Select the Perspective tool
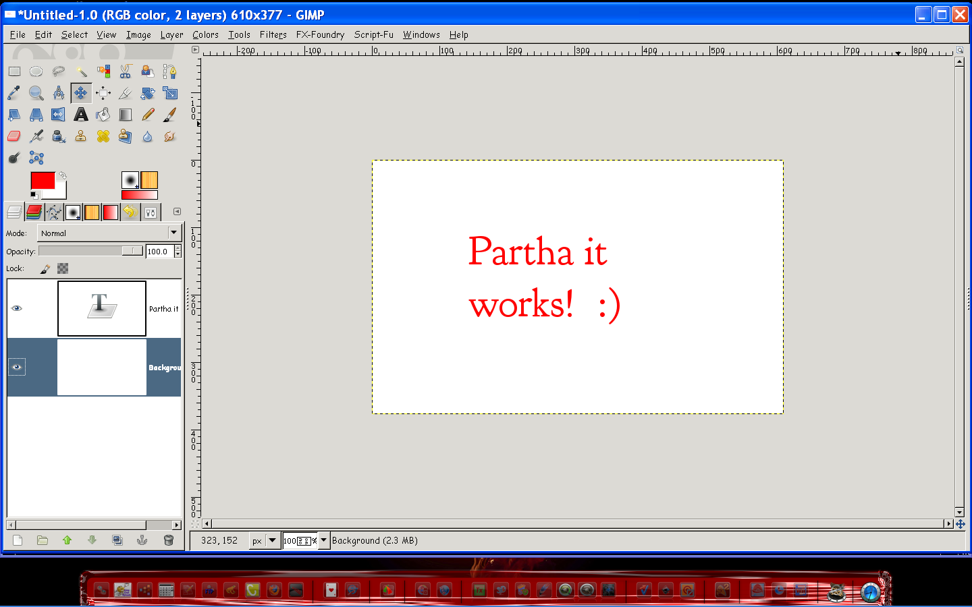The image size is (972, 607). [36, 115]
